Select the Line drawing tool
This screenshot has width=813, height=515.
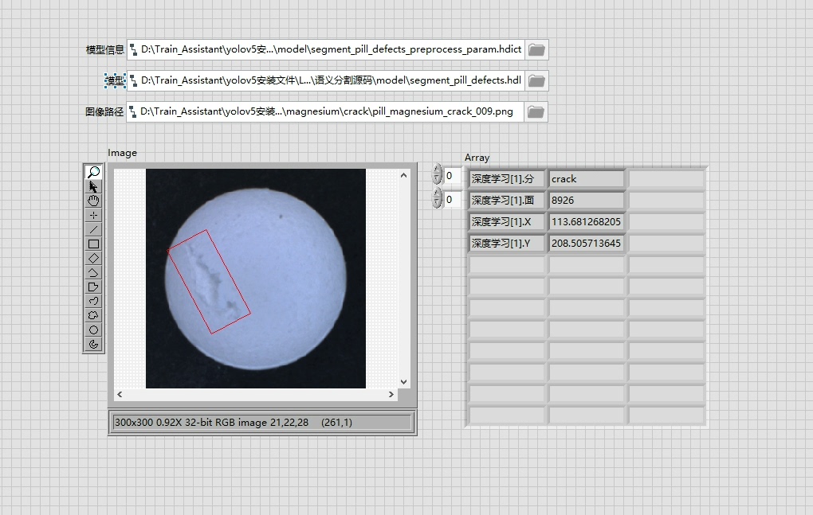click(93, 229)
